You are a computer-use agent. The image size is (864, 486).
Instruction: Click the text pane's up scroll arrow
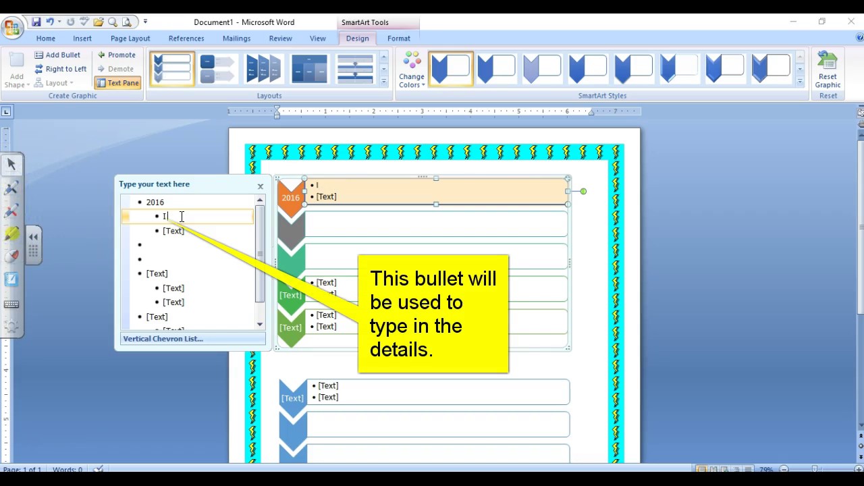pyautogui.click(x=260, y=200)
